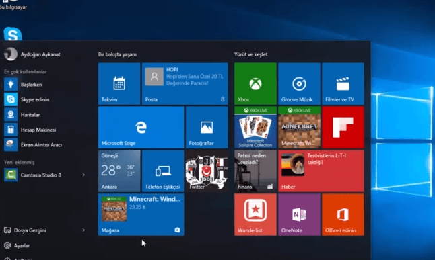Launch the Xbox tile

click(x=255, y=83)
